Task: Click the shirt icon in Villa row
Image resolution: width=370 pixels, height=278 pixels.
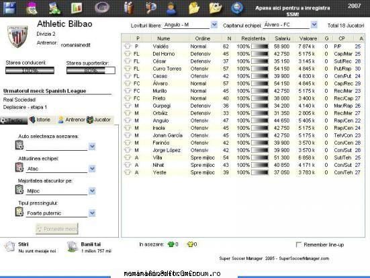Action: point(128,158)
